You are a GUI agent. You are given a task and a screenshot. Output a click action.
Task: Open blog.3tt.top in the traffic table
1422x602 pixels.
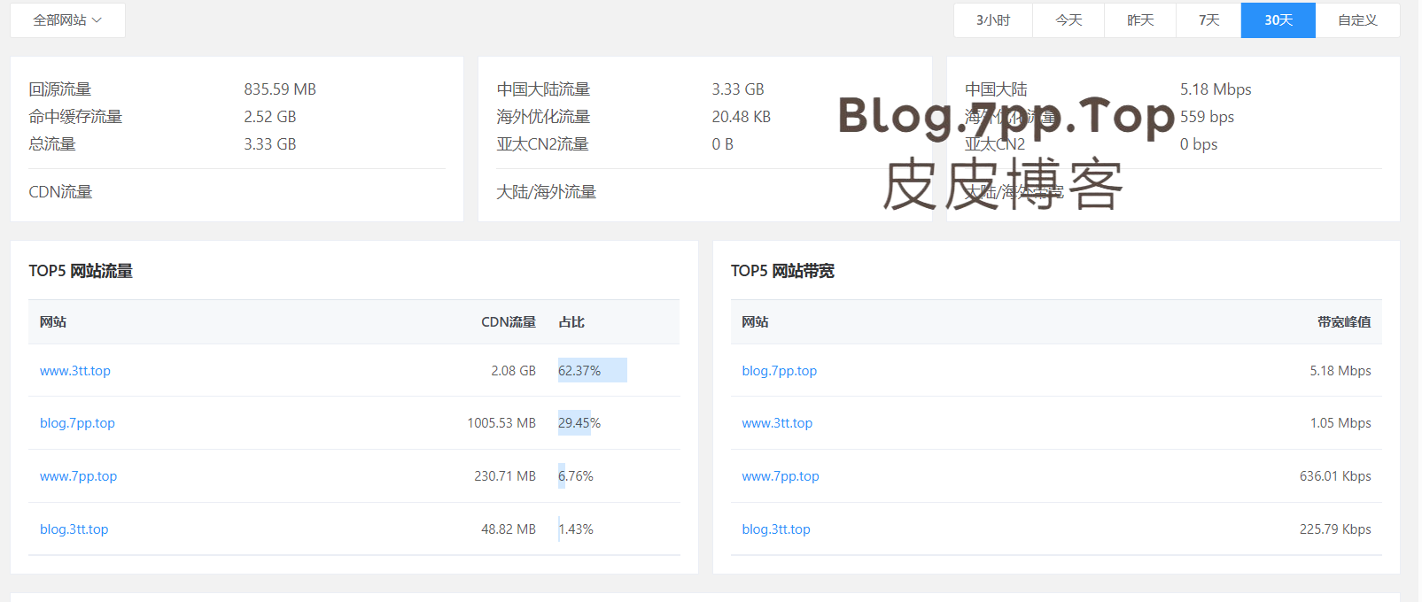pyautogui.click(x=74, y=529)
